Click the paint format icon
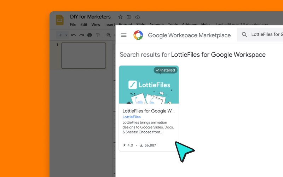The width and height of the screenshot is (283, 177). (x=98, y=35)
